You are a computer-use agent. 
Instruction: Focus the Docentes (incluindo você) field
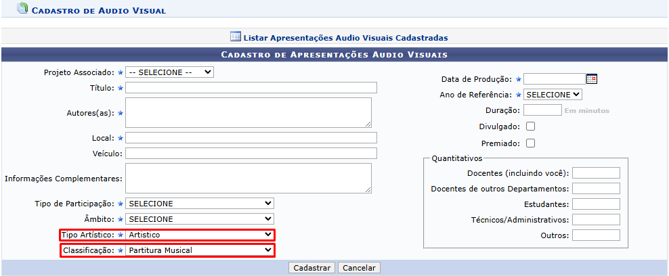[596, 173]
